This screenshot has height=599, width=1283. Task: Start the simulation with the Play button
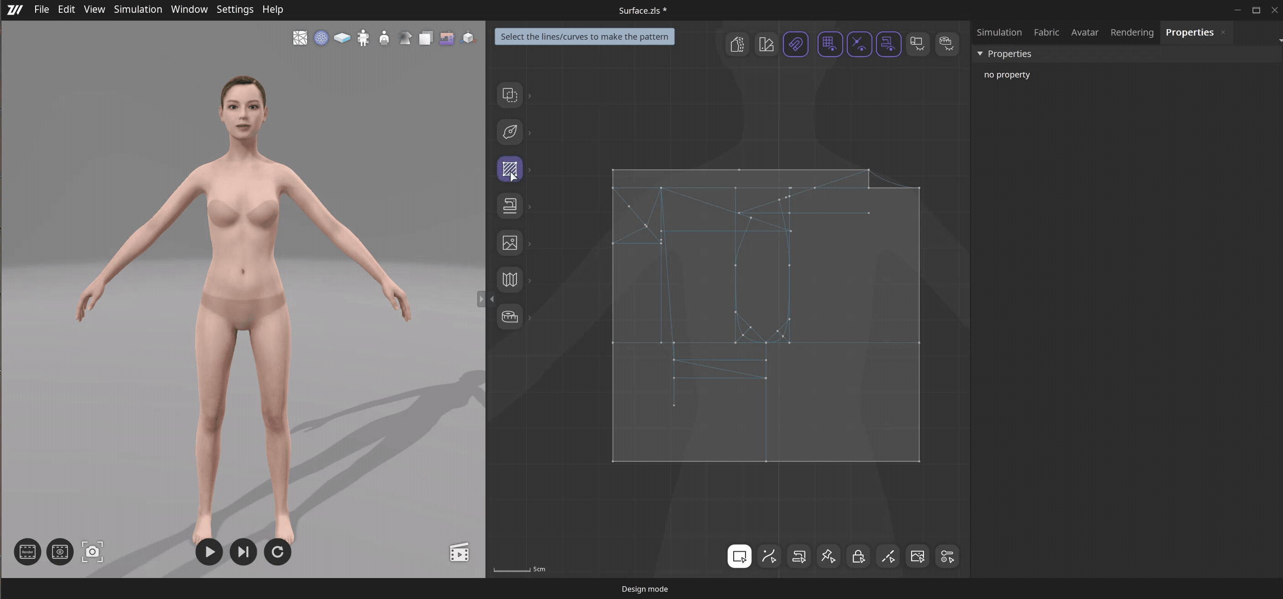coord(209,552)
